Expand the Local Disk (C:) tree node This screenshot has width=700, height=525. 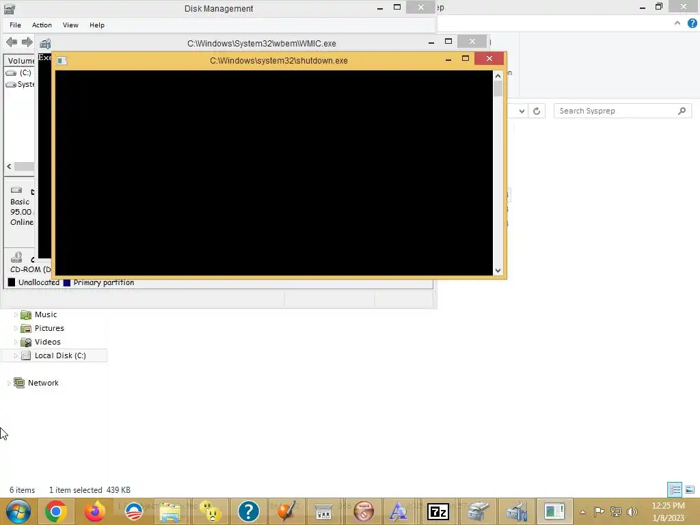point(16,355)
